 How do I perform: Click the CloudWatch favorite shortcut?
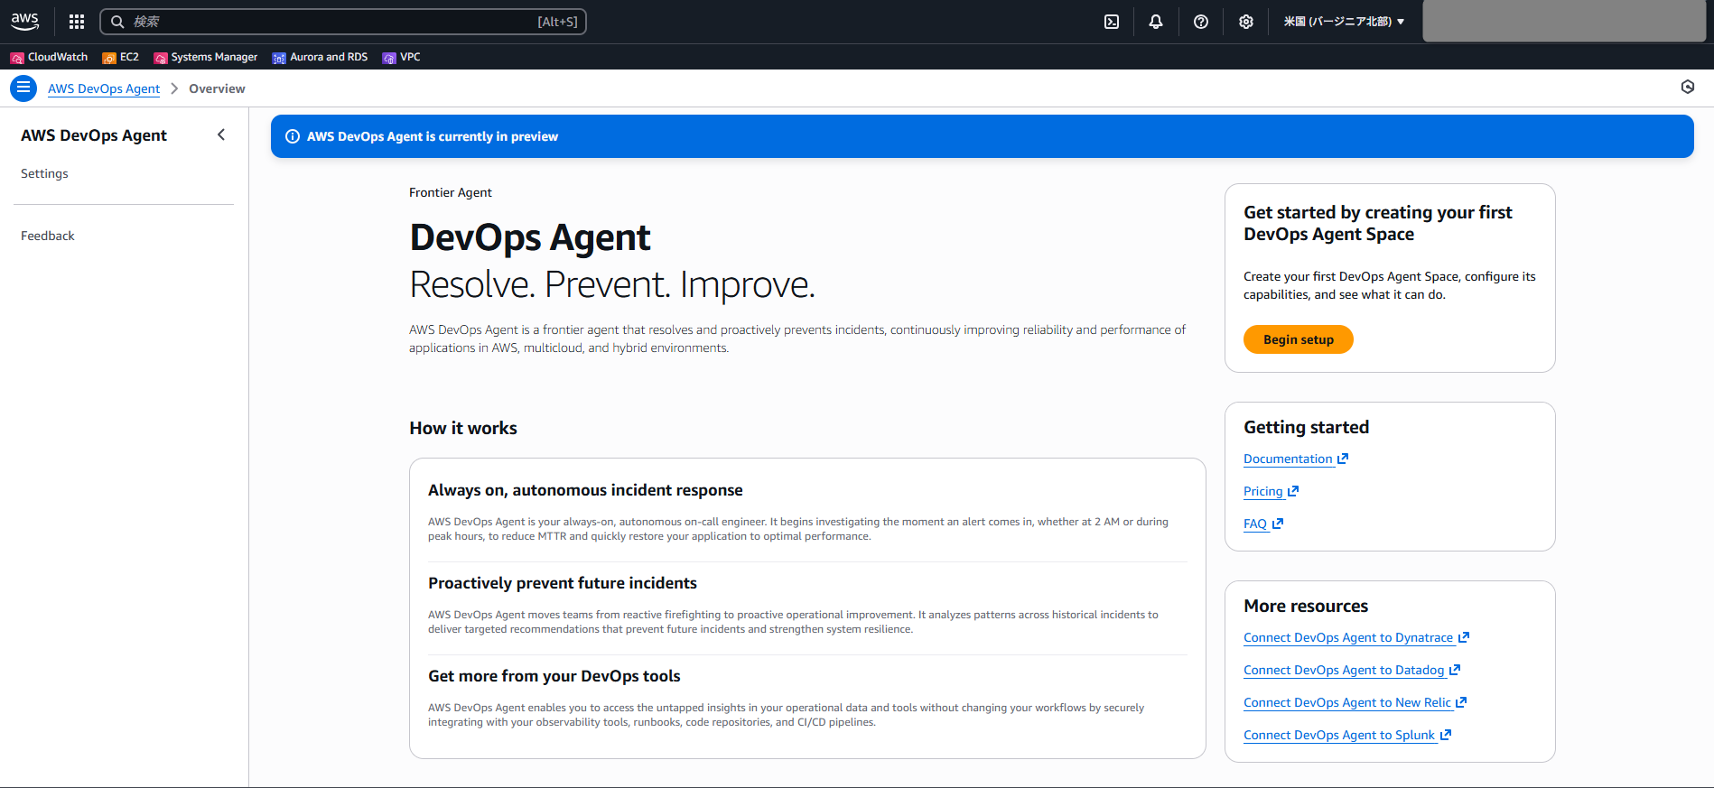[x=49, y=57]
